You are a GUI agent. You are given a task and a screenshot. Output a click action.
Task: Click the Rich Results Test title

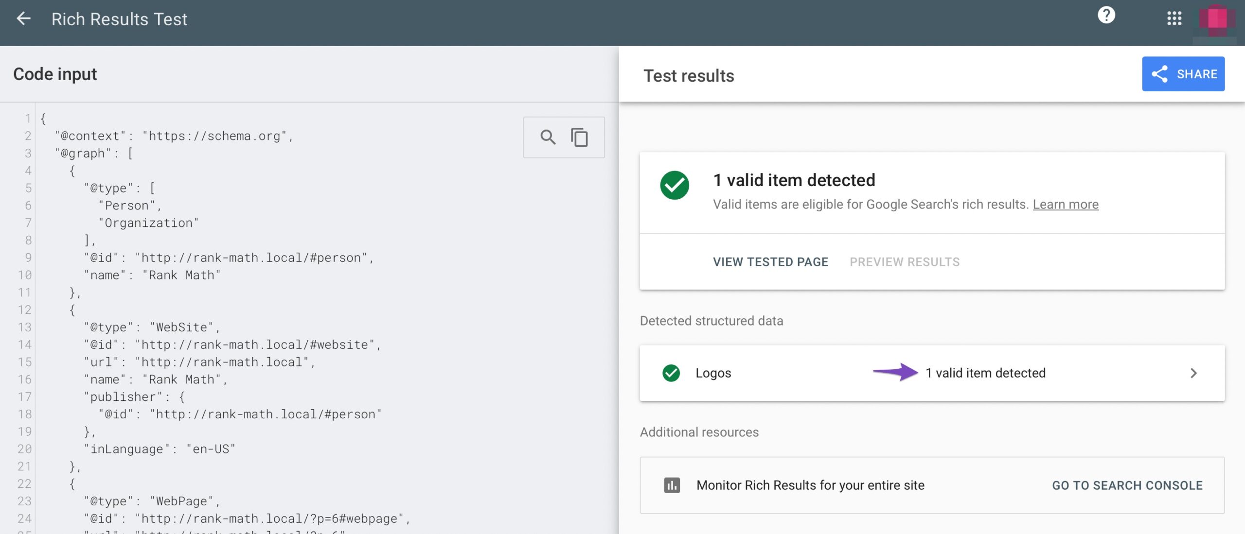point(119,19)
